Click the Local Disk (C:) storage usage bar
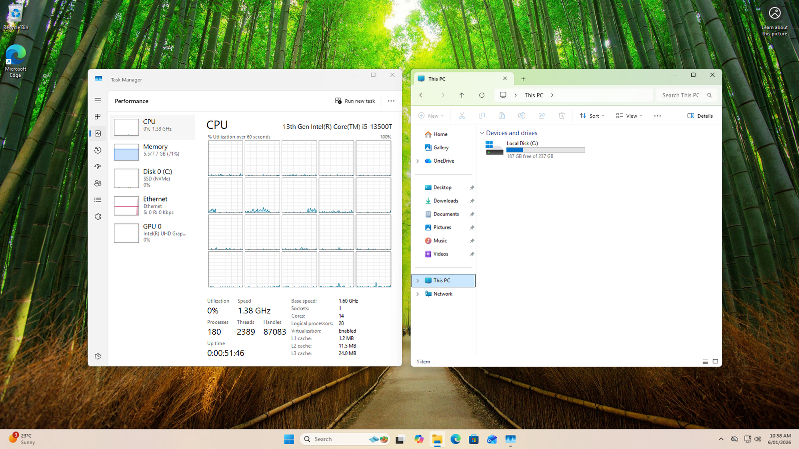 click(x=545, y=150)
